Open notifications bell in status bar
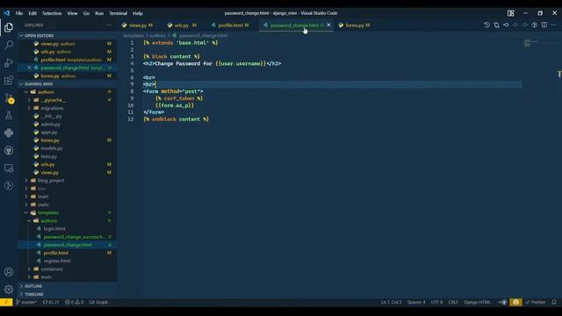Screen dimensions: 562x316 (x=554, y=302)
